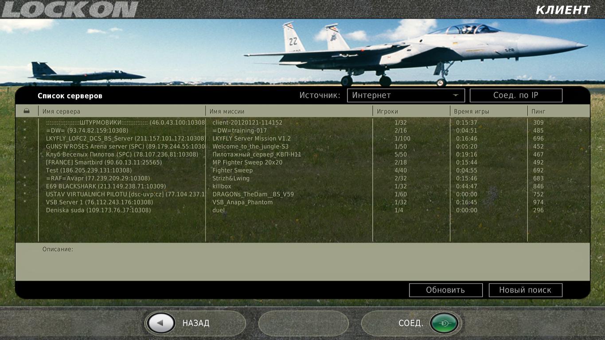Click the СОЕД. button label
This screenshot has height=340, width=605.
click(x=411, y=323)
